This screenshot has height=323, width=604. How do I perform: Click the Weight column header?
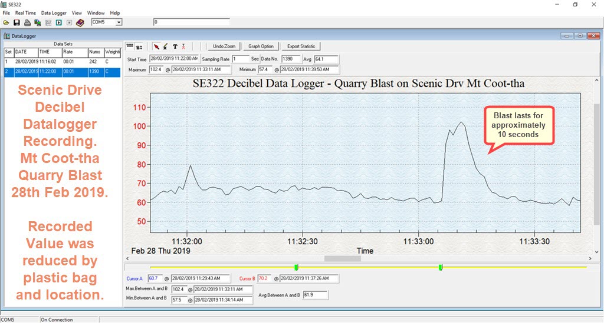click(x=112, y=52)
